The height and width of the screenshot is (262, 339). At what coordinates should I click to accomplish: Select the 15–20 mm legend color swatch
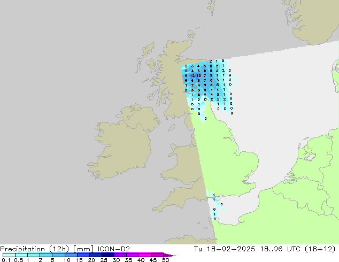click(x=83, y=255)
